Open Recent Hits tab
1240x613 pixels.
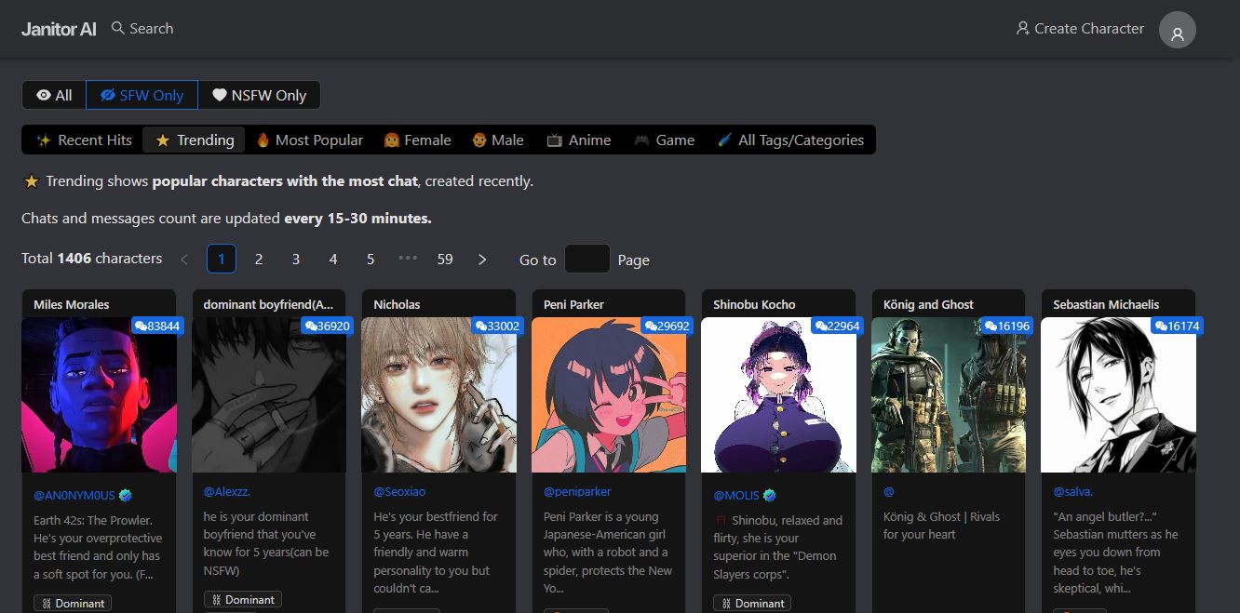(x=84, y=140)
